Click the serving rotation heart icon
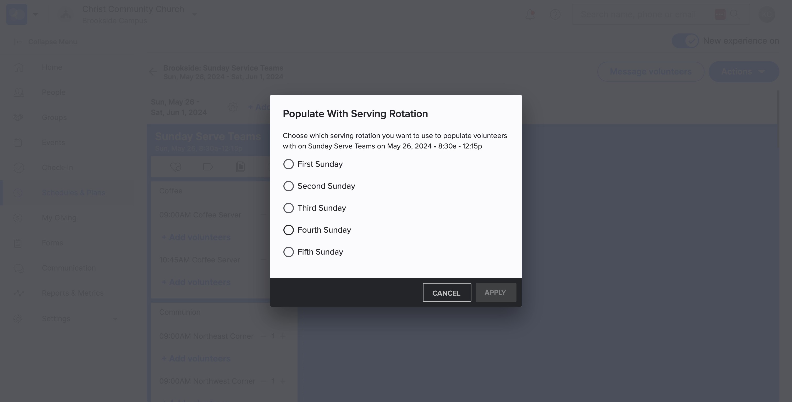This screenshot has height=402, width=792. coord(175,167)
